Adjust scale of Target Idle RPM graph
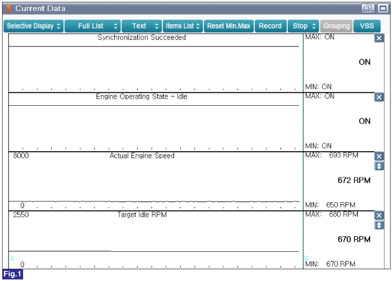392x281 pixels. (379, 225)
